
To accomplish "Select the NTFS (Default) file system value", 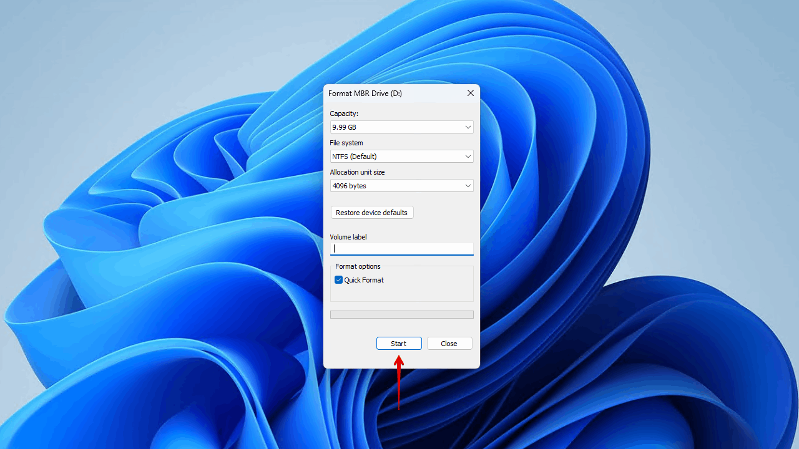I will coord(375,156).
